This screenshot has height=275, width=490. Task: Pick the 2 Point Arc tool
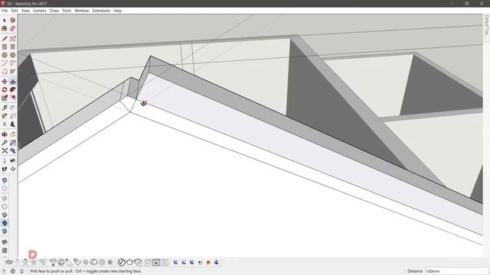point(12,63)
